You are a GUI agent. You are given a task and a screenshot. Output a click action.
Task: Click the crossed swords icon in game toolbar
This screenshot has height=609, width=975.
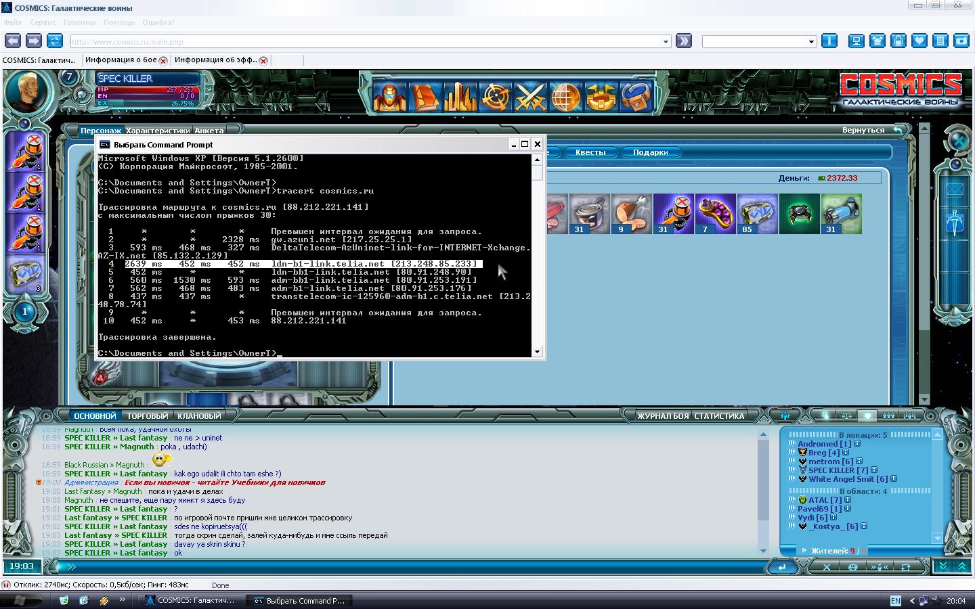pyautogui.click(x=530, y=97)
